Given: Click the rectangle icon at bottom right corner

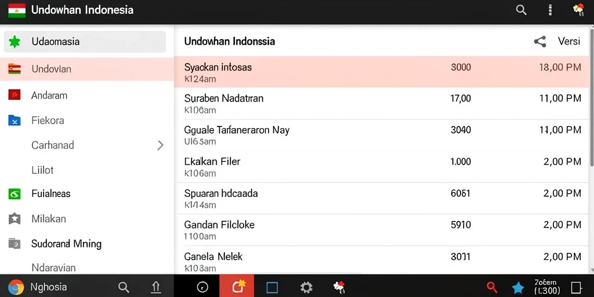Looking at the screenshot, I should click(x=576, y=288).
